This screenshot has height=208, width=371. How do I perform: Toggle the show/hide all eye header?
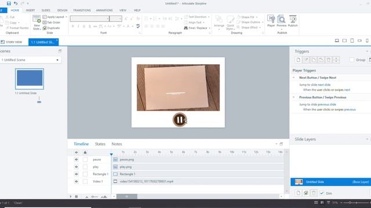76,153
